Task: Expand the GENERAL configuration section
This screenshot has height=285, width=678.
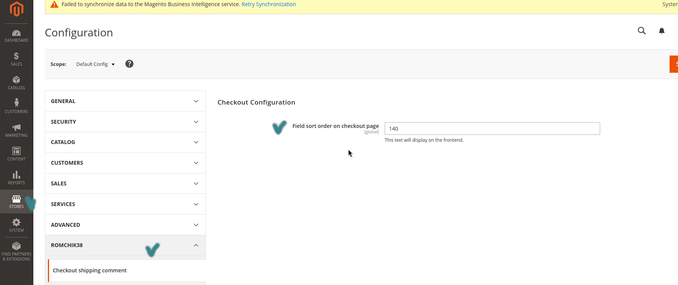Action: (125, 101)
